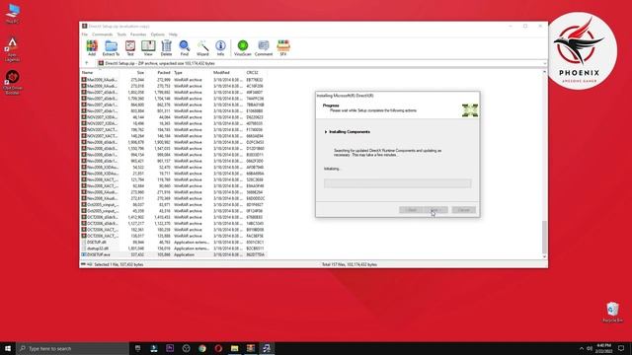Click the WinRAR title bar icon

[84, 27]
